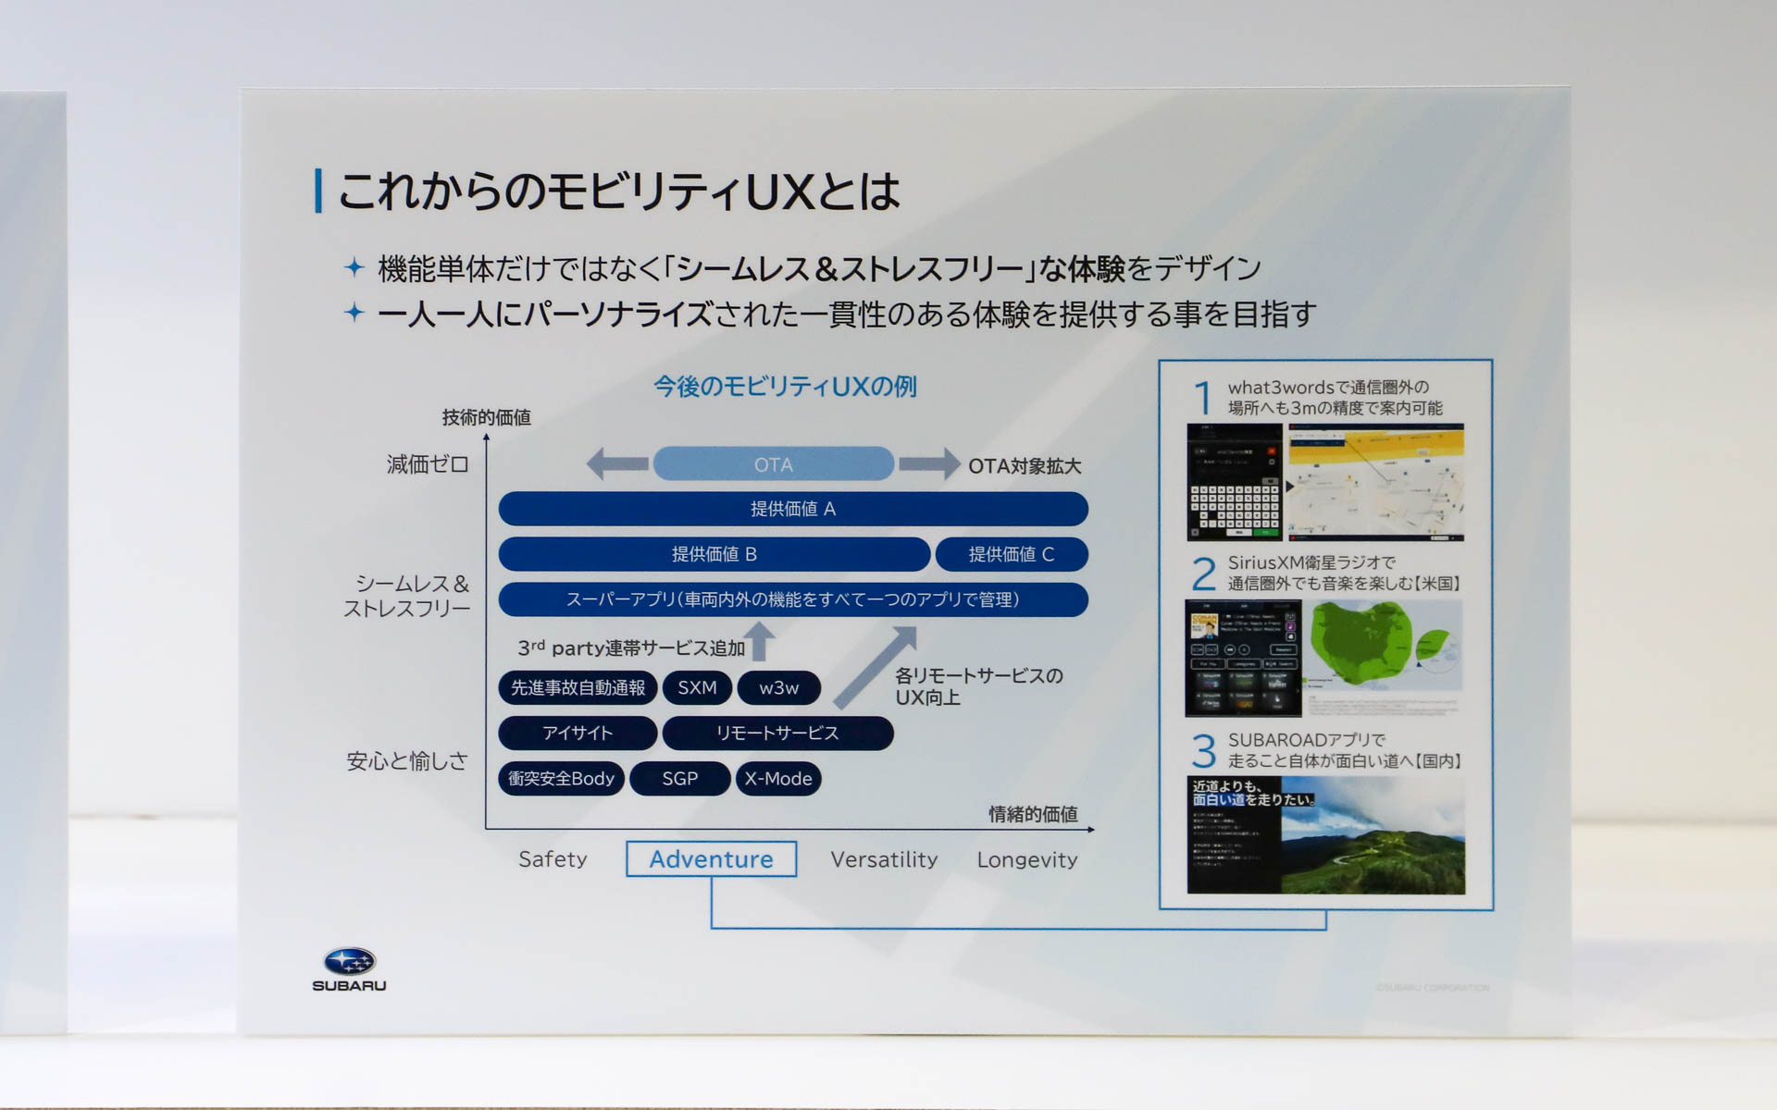
Task: Click the right arrow pointing to OTA対象拡大
Action: pyautogui.click(x=931, y=464)
